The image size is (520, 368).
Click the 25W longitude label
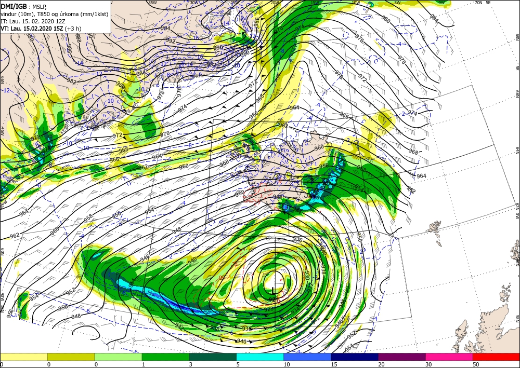[x=235, y=3]
